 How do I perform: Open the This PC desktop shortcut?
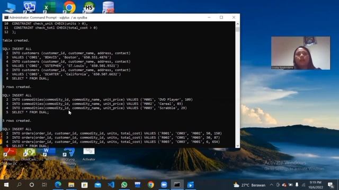tap(10, 8)
